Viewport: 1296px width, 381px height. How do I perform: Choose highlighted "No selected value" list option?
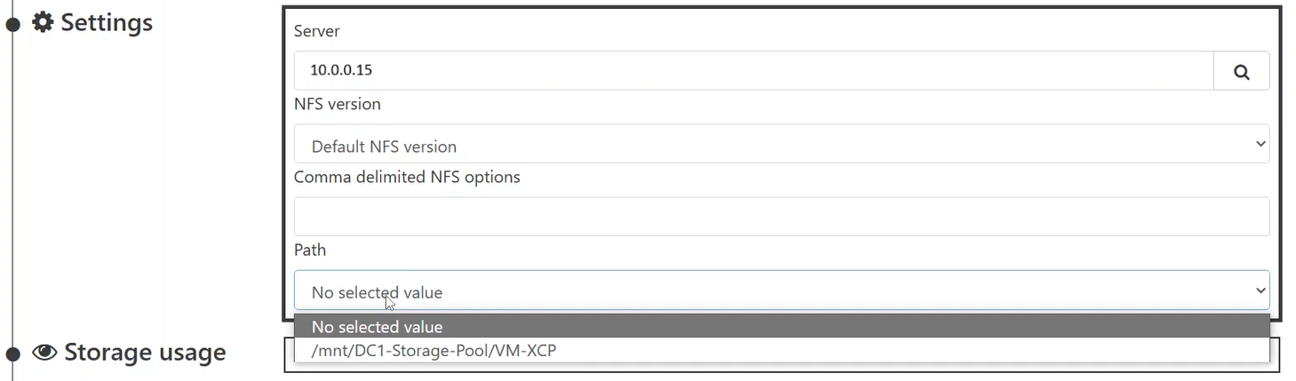(780, 326)
